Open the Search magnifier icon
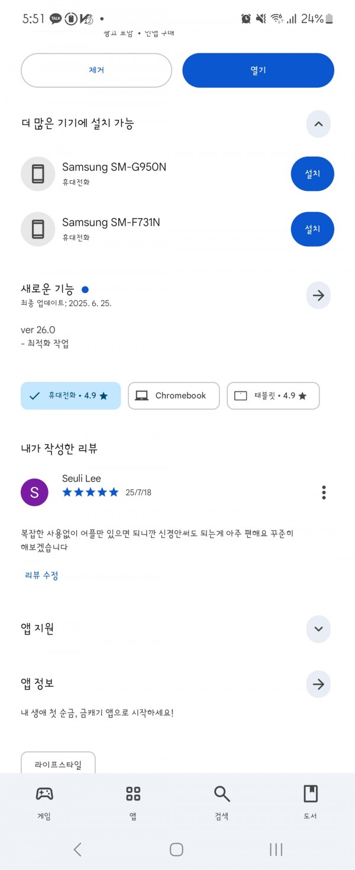The height and width of the screenshot is (870, 355). tap(222, 793)
